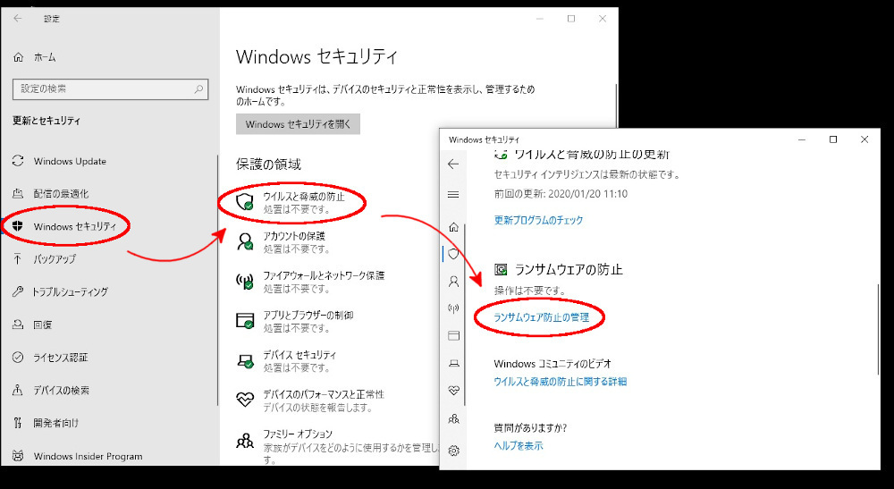Open ファイアウォールとネットワーク保護
Viewport: 894px width, 489px height.
(x=324, y=276)
